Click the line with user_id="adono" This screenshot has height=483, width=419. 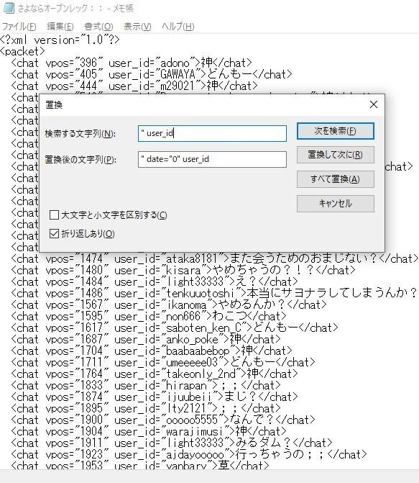pos(132,63)
